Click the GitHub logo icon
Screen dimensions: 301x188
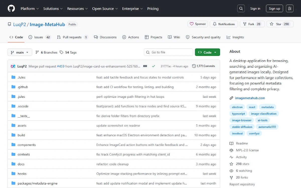point(11,9)
